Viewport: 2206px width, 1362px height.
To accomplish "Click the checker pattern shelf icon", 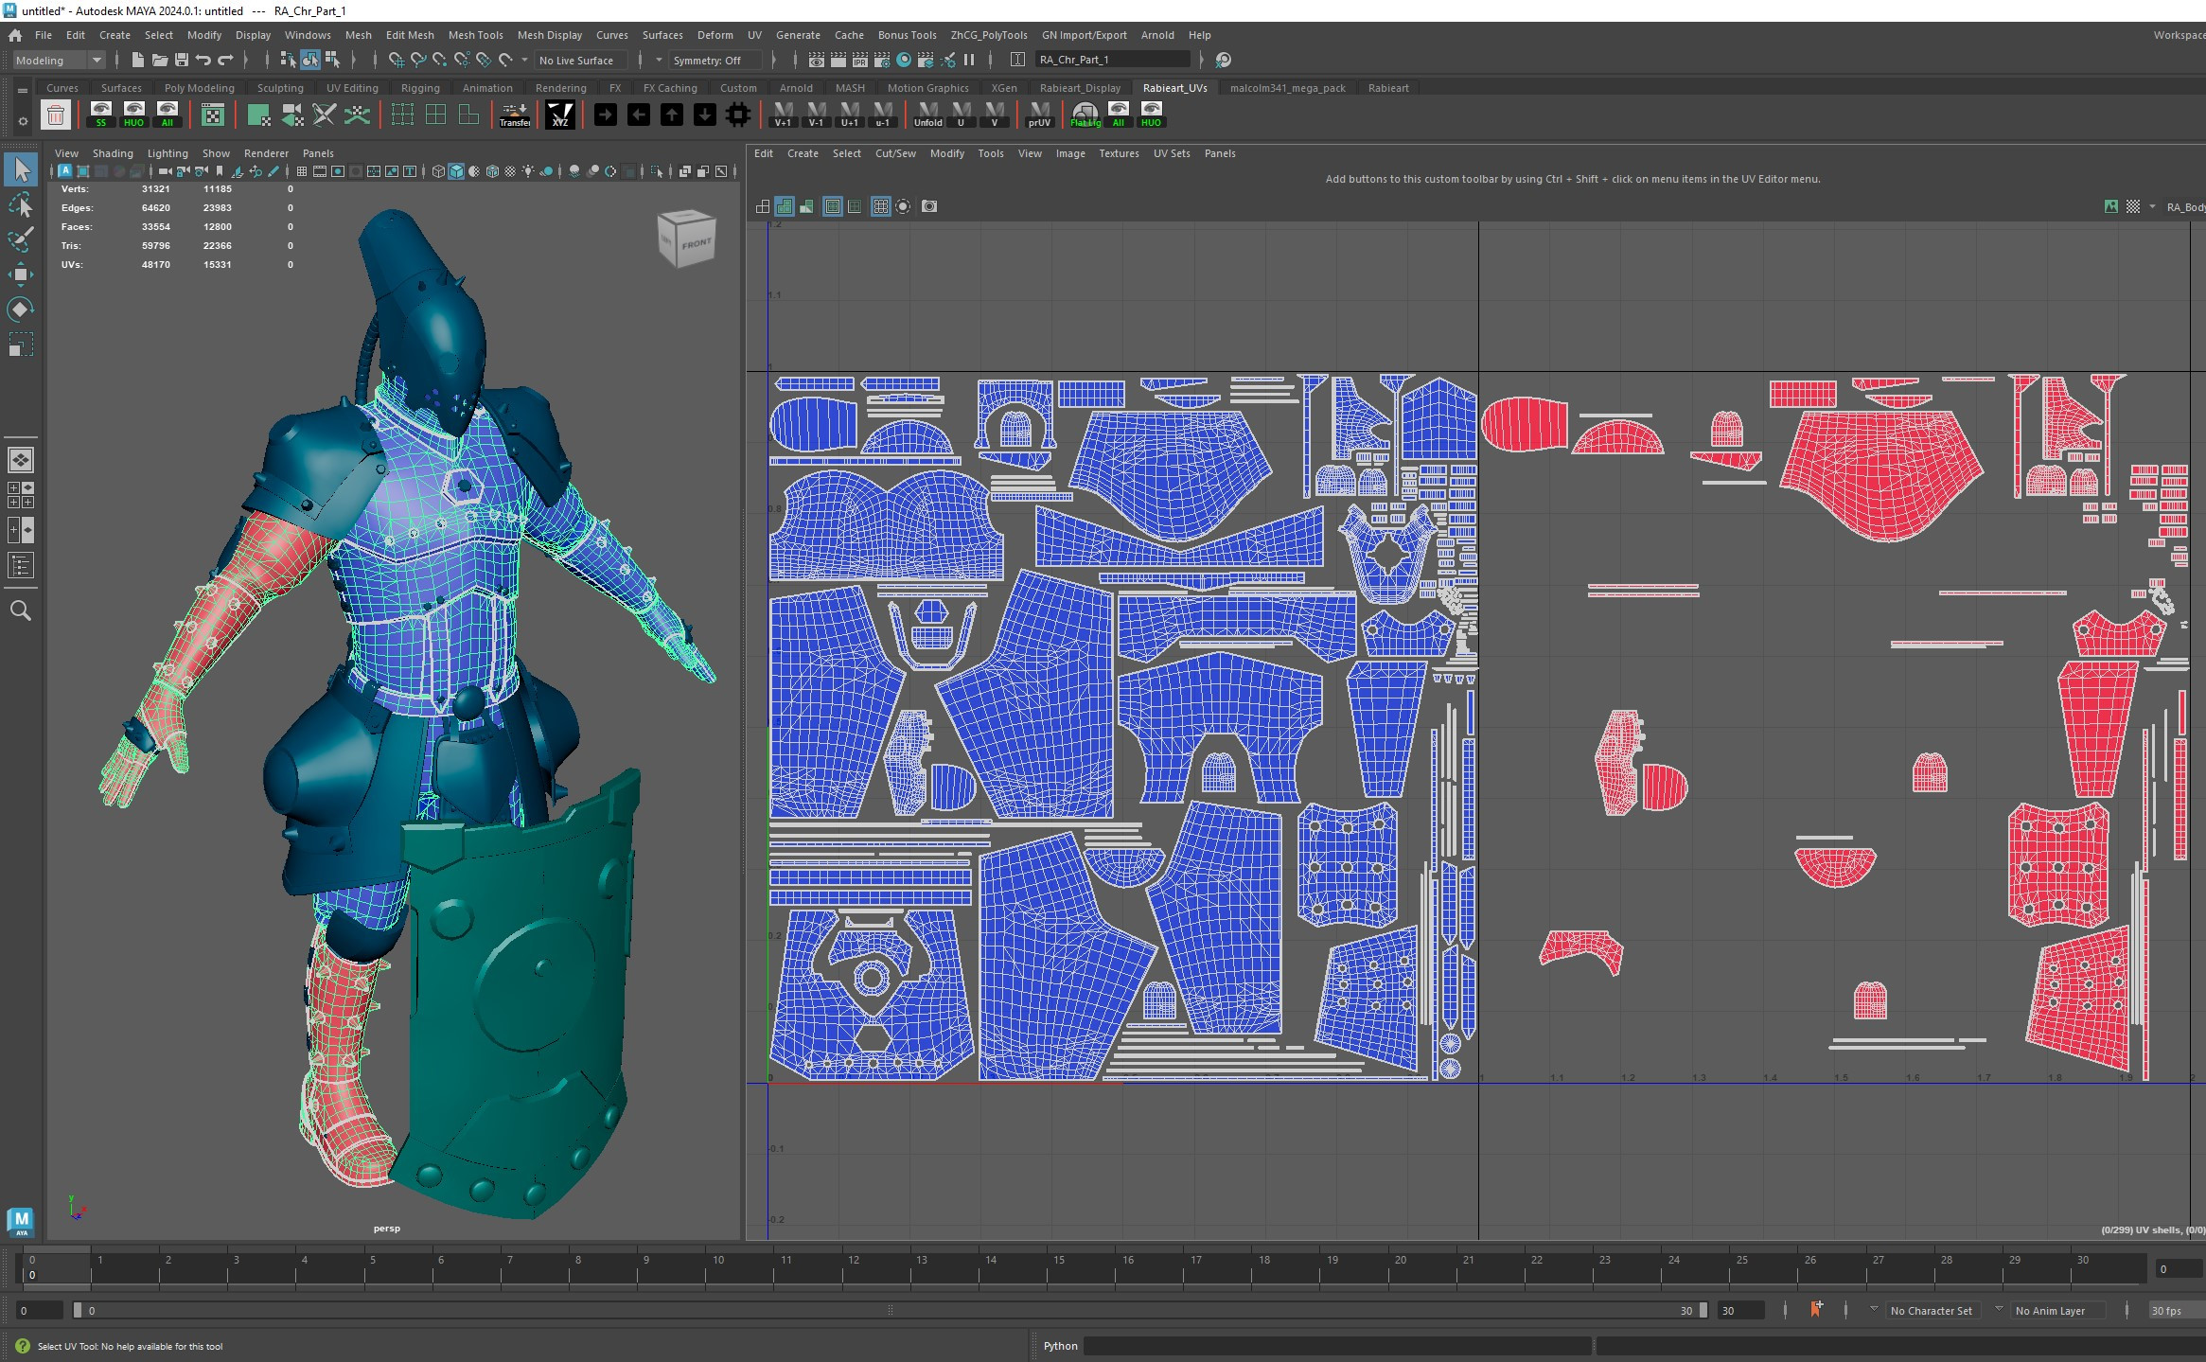I will 213,115.
